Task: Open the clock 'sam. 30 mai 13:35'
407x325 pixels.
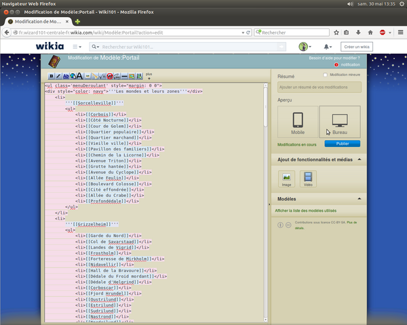Action: point(376,4)
